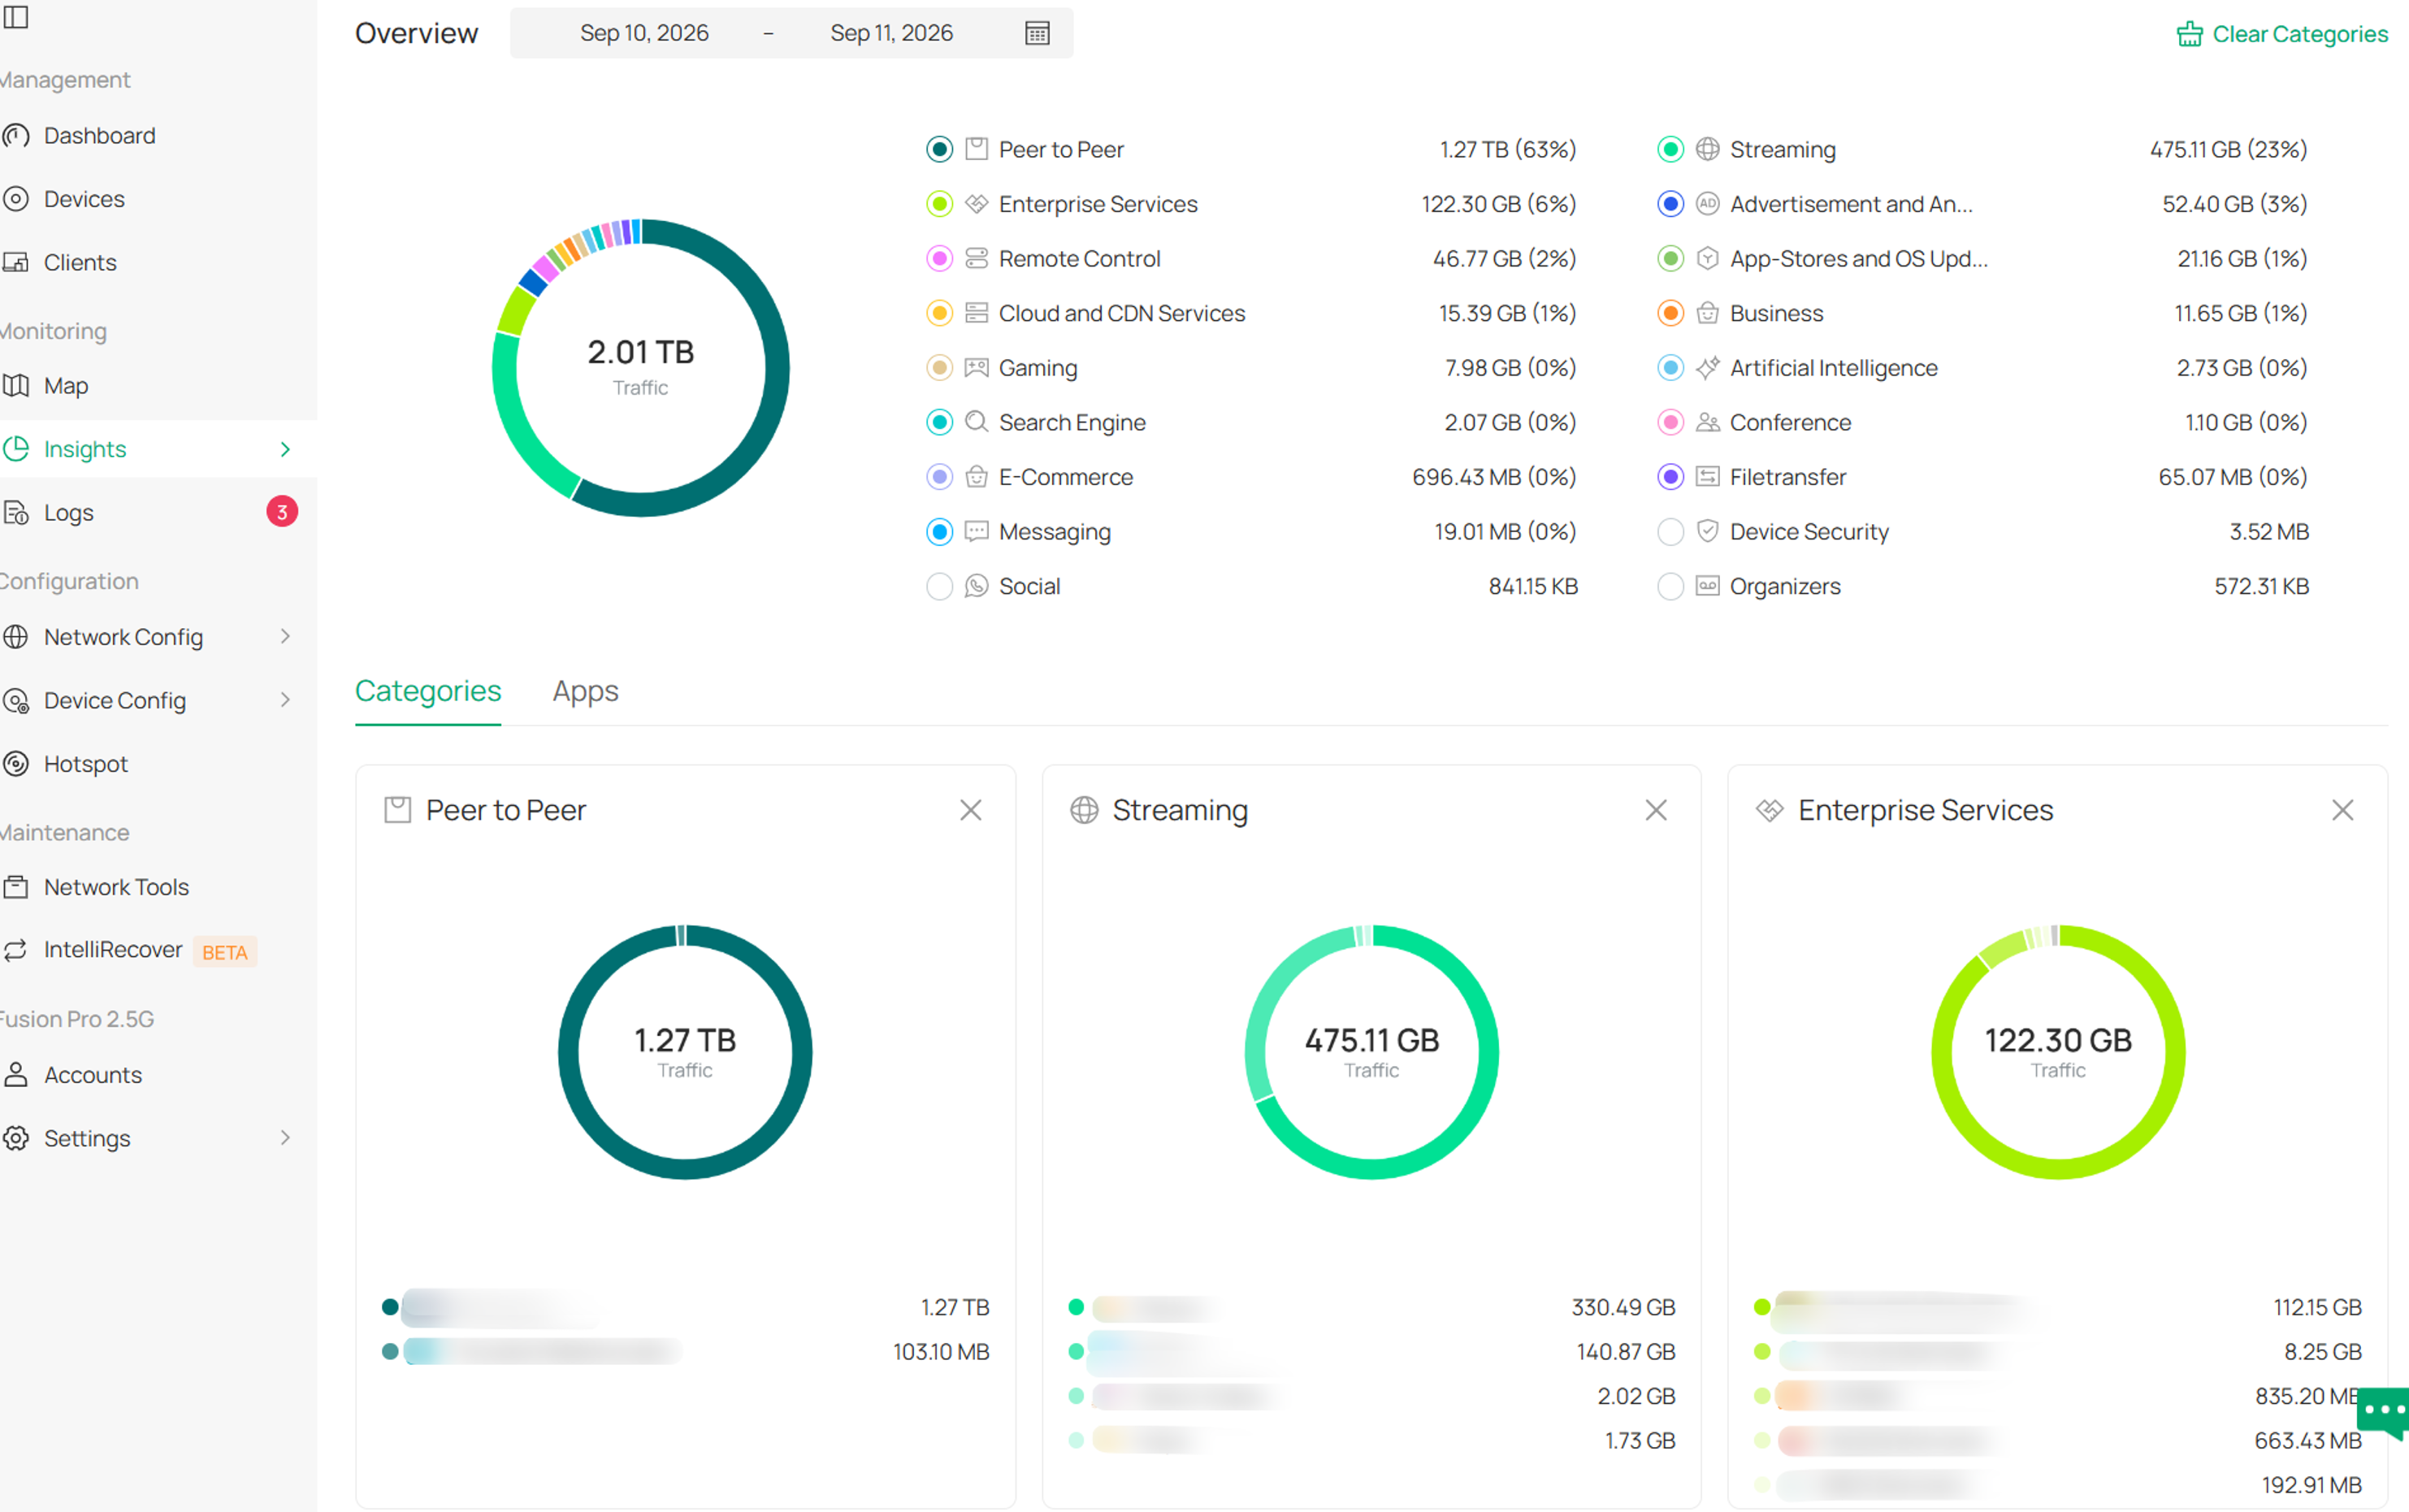This screenshot has width=2409, height=1512.
Task: Click the Logs sidebar icon
Action: pyautogui.click(x=16, y=512)
